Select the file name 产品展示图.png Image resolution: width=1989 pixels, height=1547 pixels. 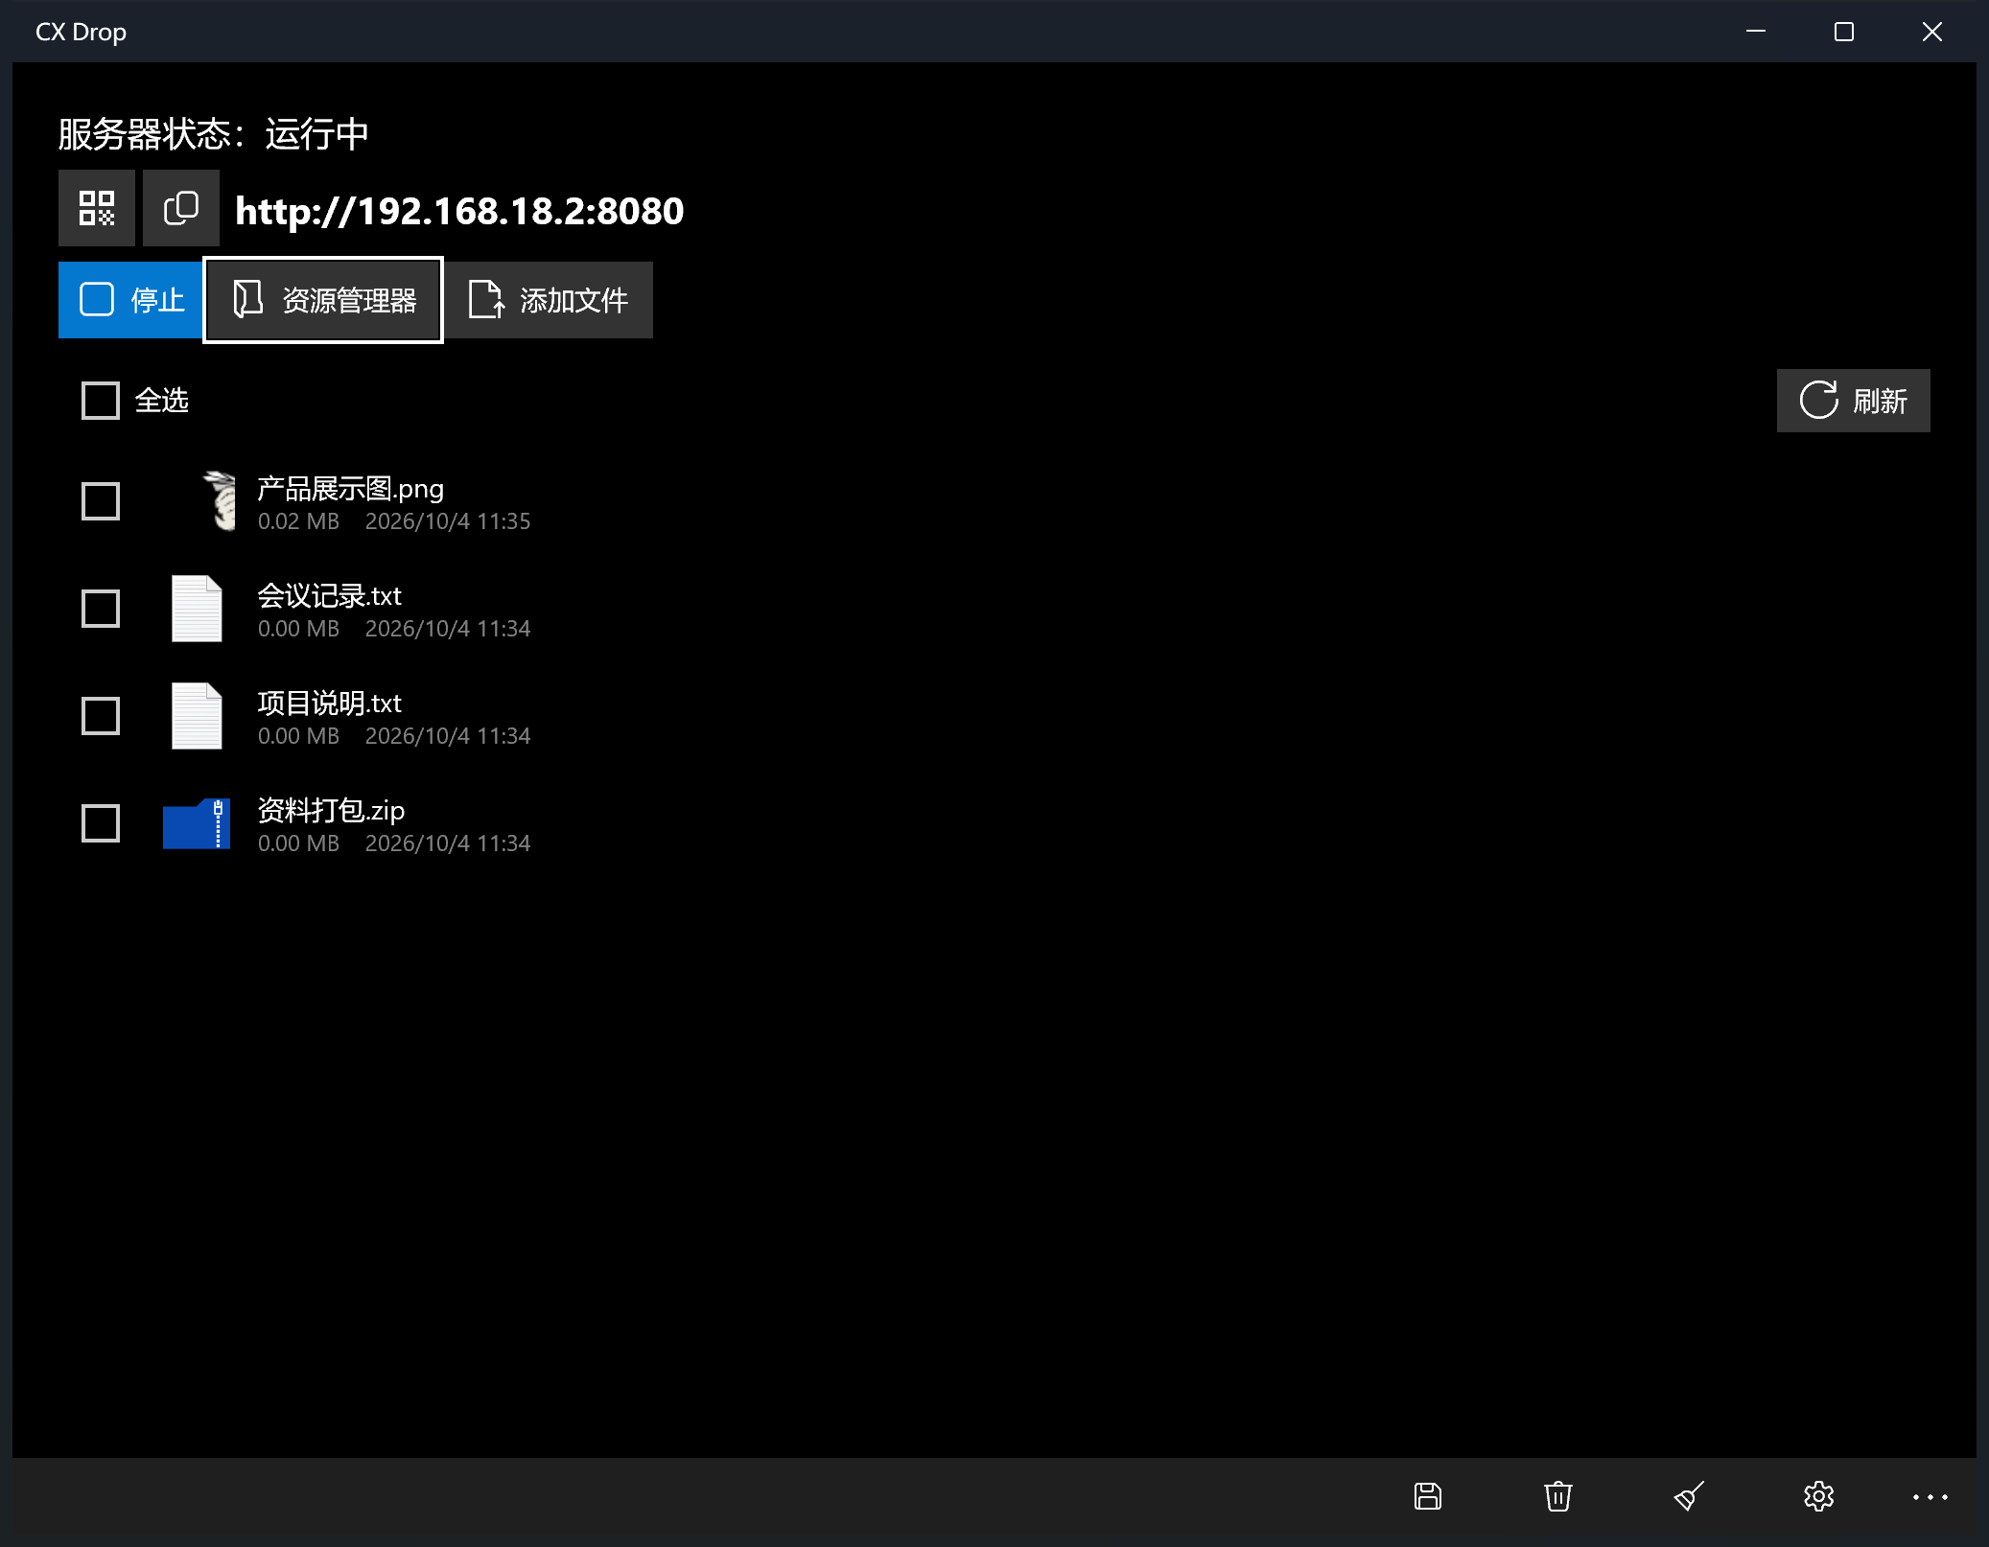350,490
